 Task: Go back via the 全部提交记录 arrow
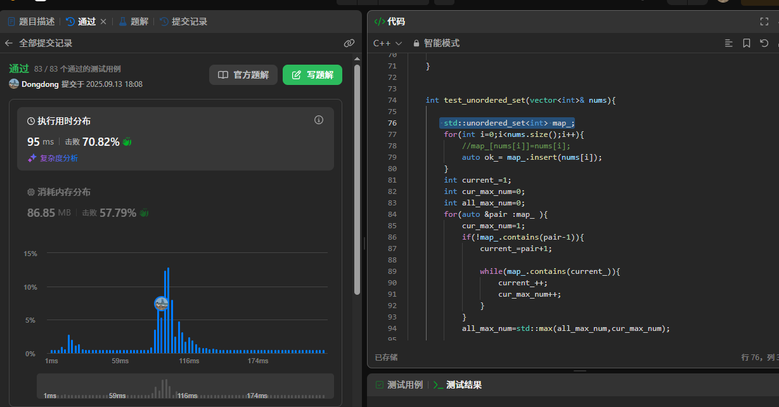[9, 43]
